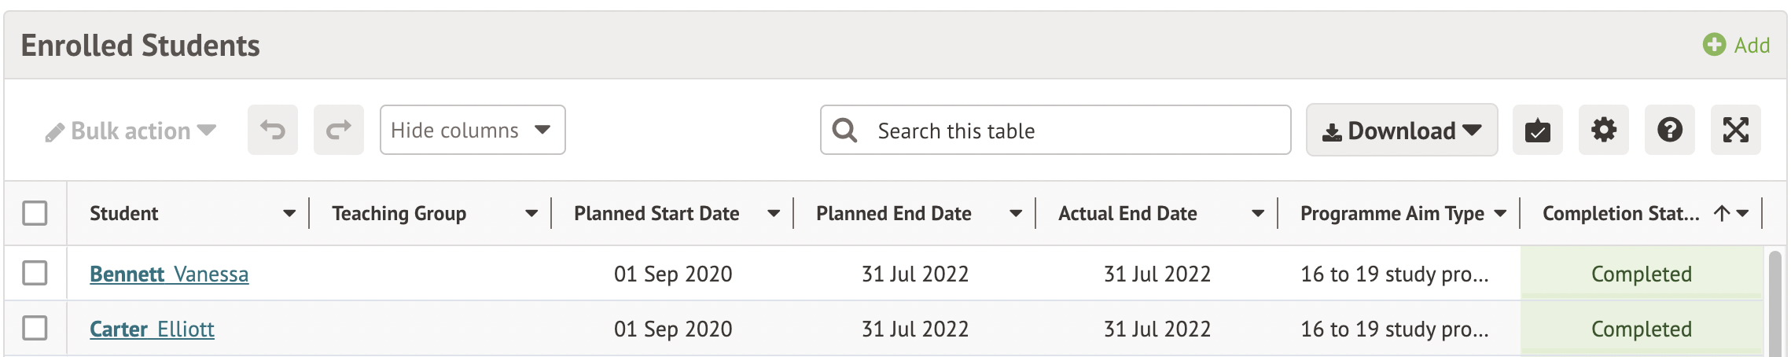The height and width of the screenshot is (357, 1791).
Task: Click the search magnifier icon
Action: 845,130
